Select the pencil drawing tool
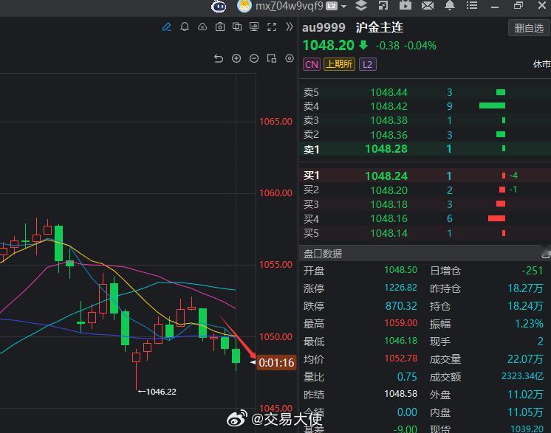 (x=167, y=27)
